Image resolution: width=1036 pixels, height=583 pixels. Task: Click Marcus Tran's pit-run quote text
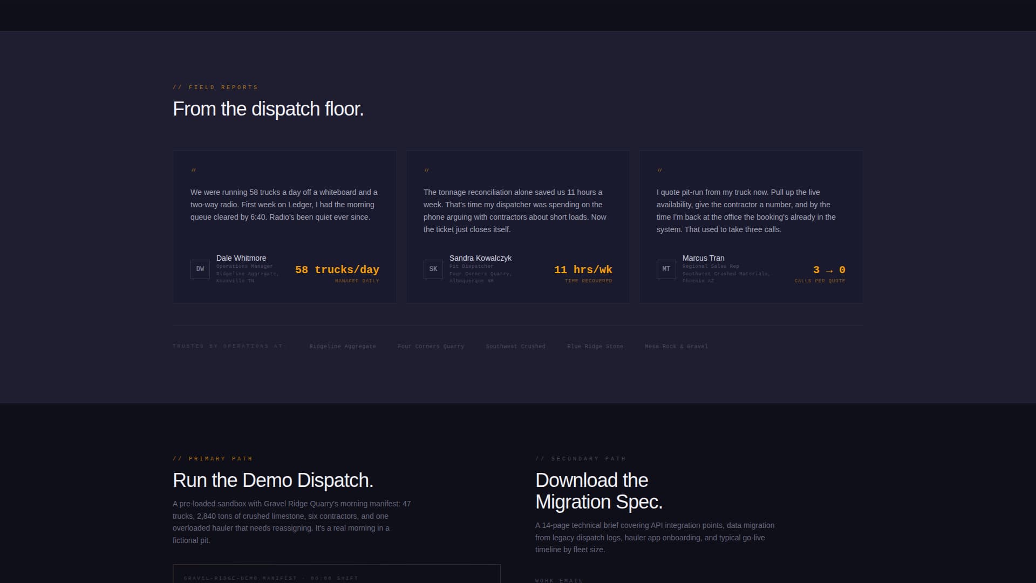tap(746, 211)
